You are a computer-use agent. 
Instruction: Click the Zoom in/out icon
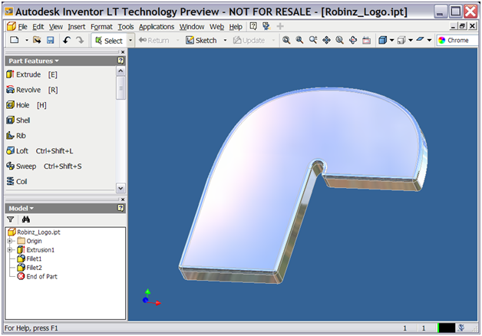(x=313, y=40)
